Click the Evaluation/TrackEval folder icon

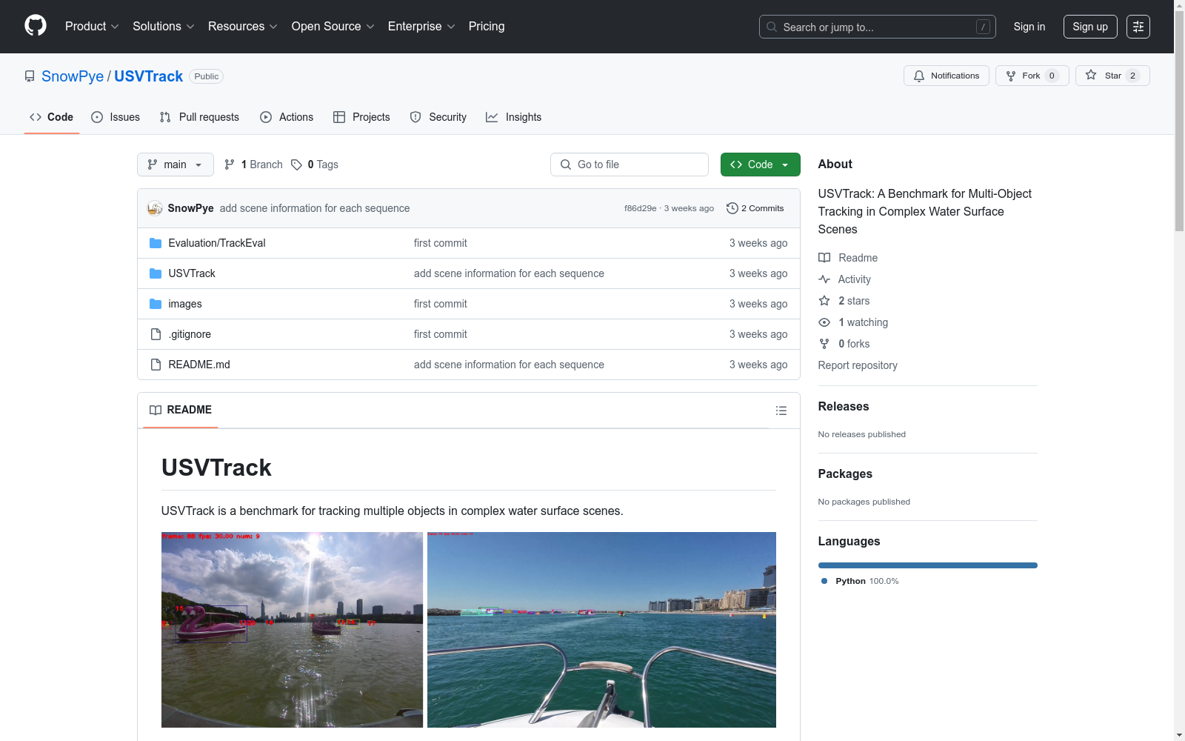point(156,243)
